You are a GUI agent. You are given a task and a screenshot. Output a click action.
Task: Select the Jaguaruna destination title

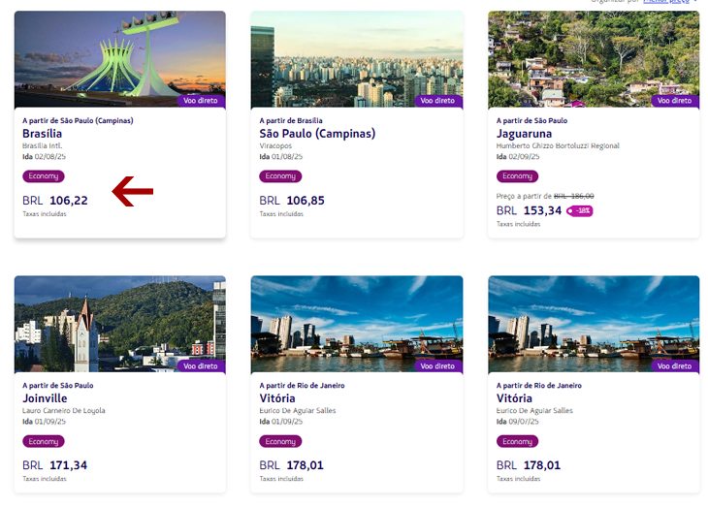(524, 134)
